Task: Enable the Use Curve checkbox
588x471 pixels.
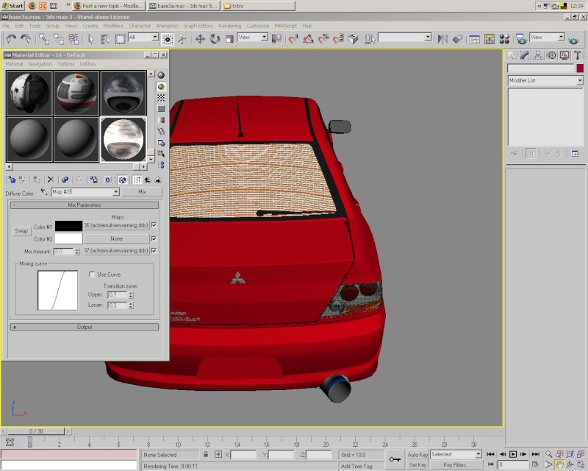Action: [91, 275]
